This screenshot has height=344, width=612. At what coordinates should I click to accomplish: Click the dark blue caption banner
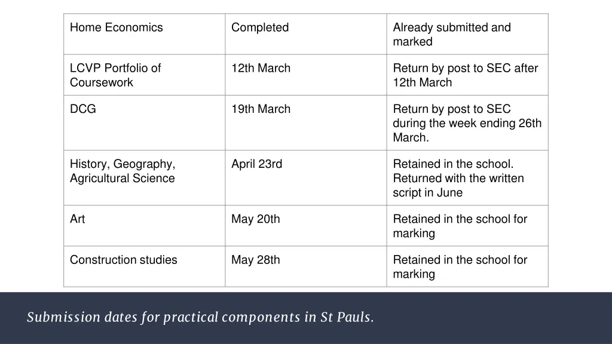point(306,318)
